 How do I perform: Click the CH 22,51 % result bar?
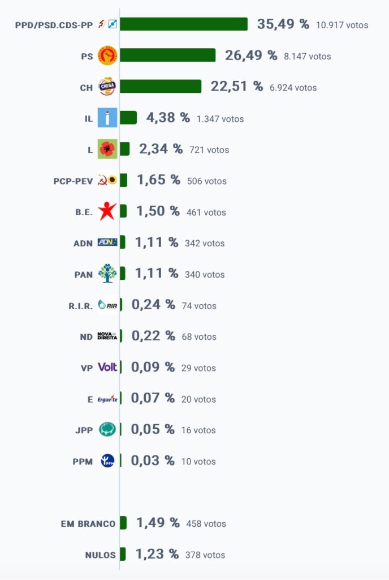click(x=161, y=86)
